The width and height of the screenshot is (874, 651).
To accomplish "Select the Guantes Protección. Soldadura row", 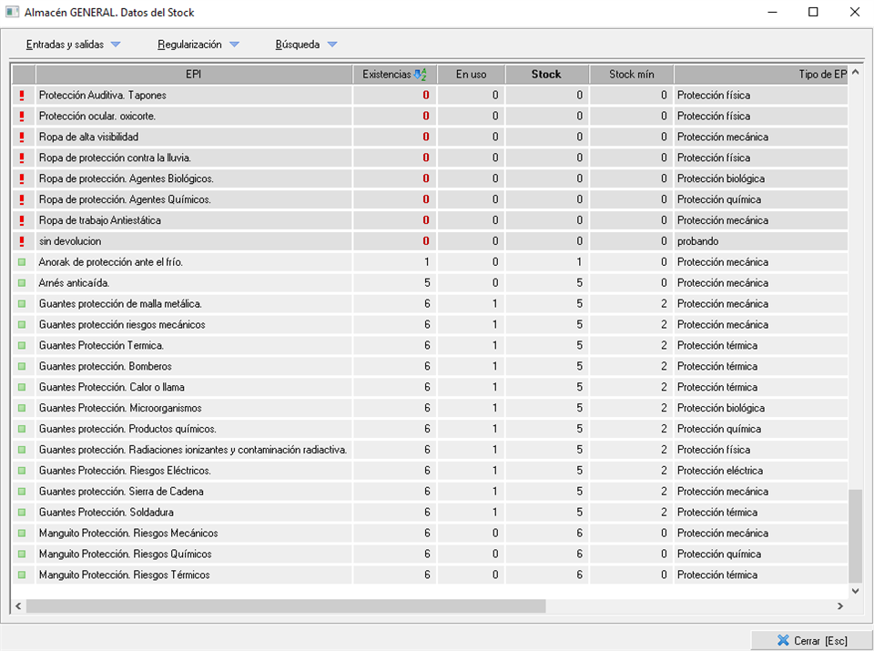I will 193,513.
